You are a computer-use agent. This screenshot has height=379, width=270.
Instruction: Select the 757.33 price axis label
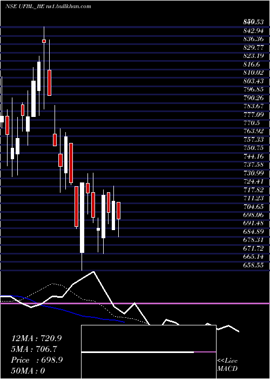tap(253, 140)
